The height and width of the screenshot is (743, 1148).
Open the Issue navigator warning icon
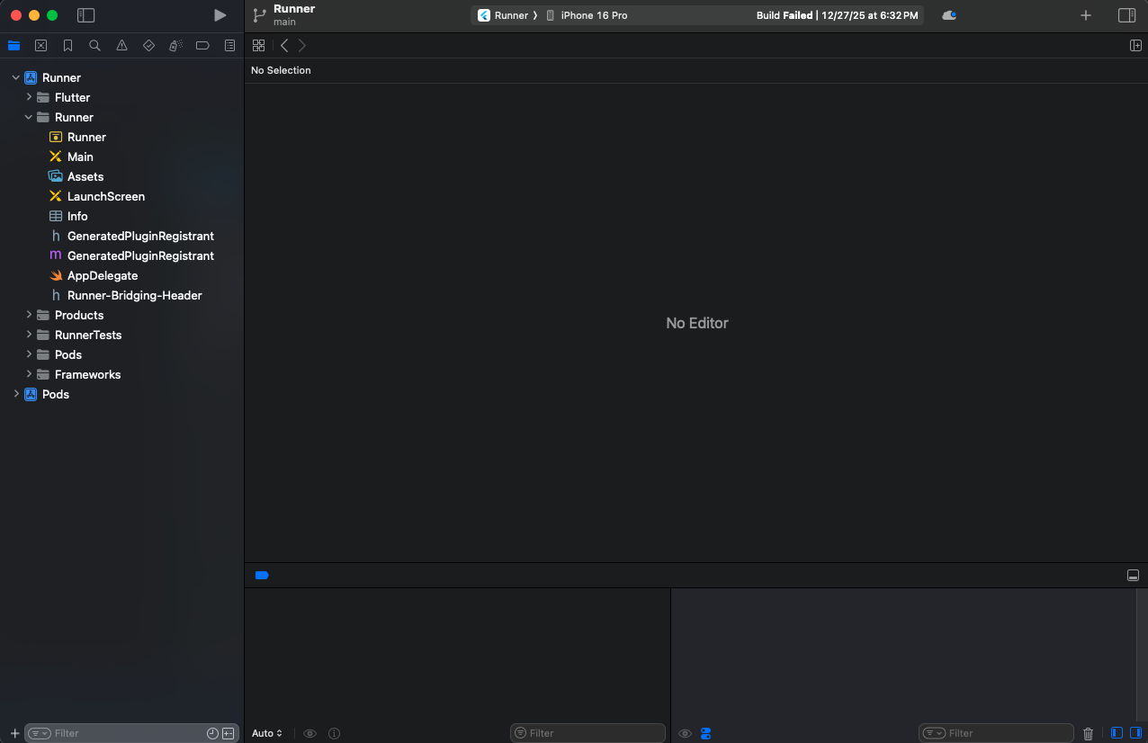coord(121,45)
